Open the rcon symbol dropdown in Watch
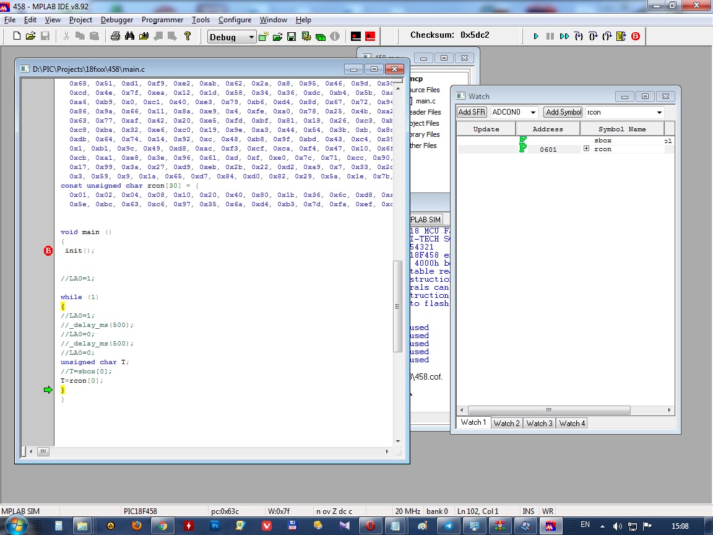This screenshot has width=713, height=535. pos(659,112)
